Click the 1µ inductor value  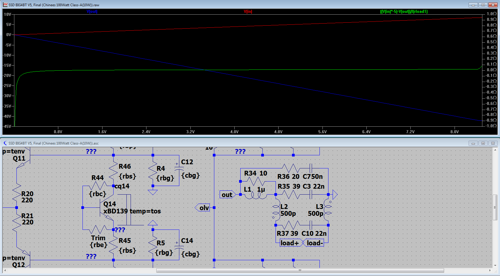pyautogui.click(x=261, y=190)
